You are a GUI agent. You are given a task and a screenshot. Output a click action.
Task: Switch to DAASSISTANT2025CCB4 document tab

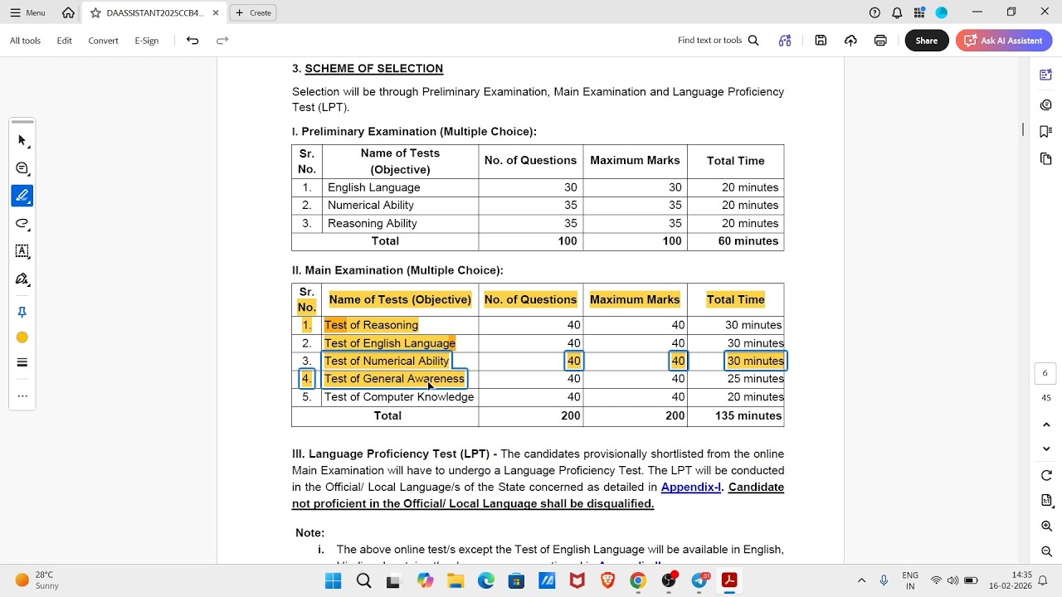153,12
